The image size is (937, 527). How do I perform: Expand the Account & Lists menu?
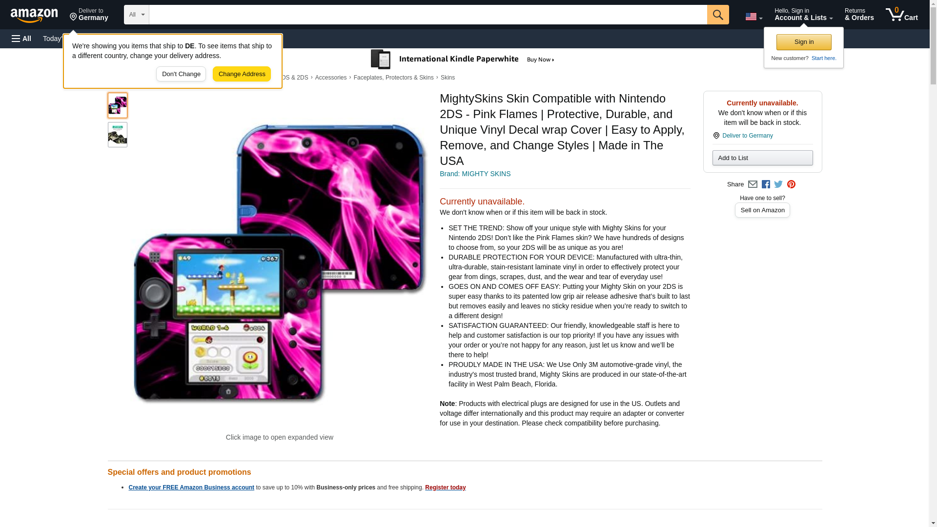click(803, 15)
